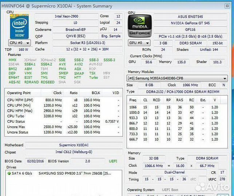Select the Uncore Max row
The height and width of the screenshot is (196, 234).
click(64, 127)
